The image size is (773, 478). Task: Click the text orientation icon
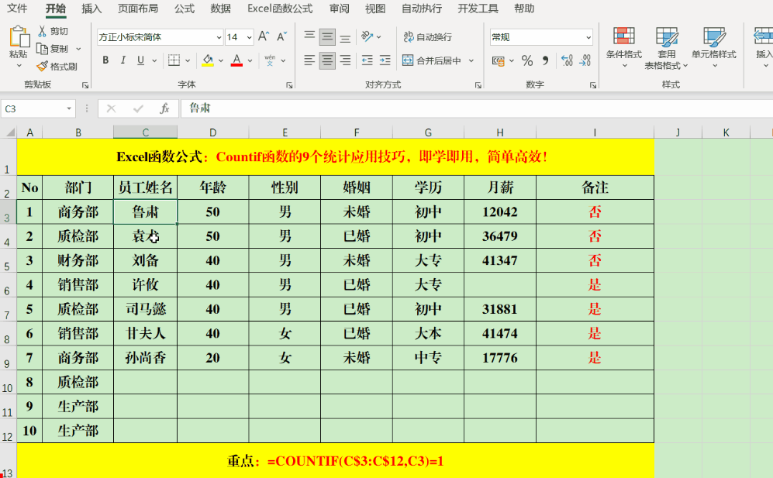coord(367,36)
